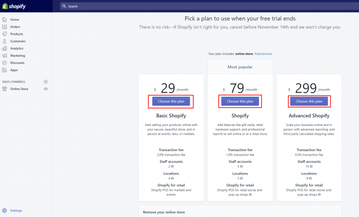
Task: Click the Most popular label
Action: click(240, 67)
